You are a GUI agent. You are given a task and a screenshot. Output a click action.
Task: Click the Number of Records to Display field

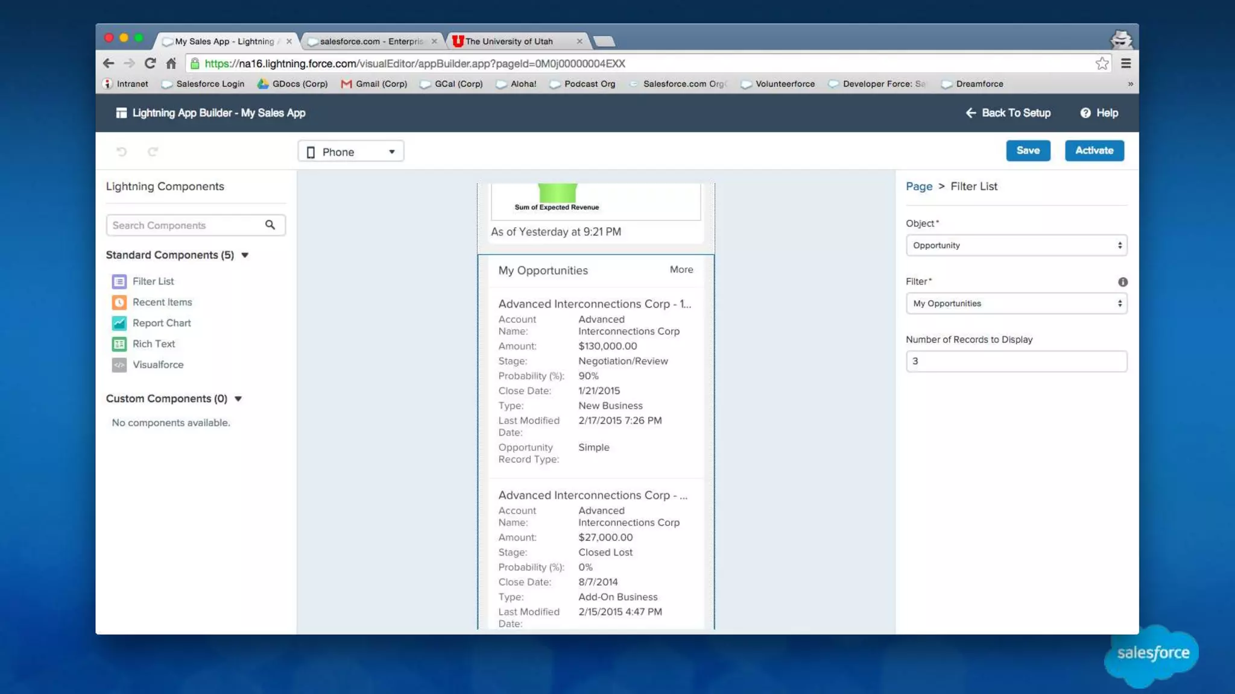tap(1016, 361)
